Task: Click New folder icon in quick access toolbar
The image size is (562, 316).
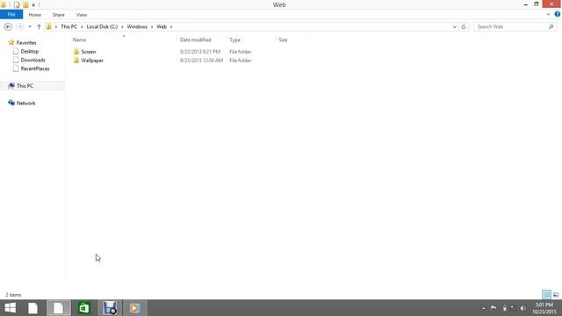Action: coord(25,4)
